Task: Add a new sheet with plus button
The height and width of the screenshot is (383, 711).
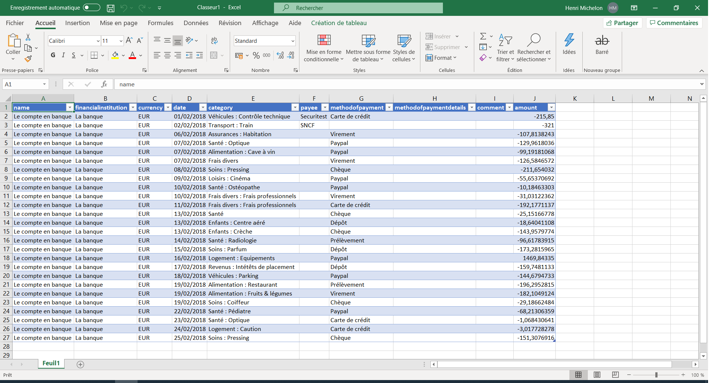Action: click(80, 365)
